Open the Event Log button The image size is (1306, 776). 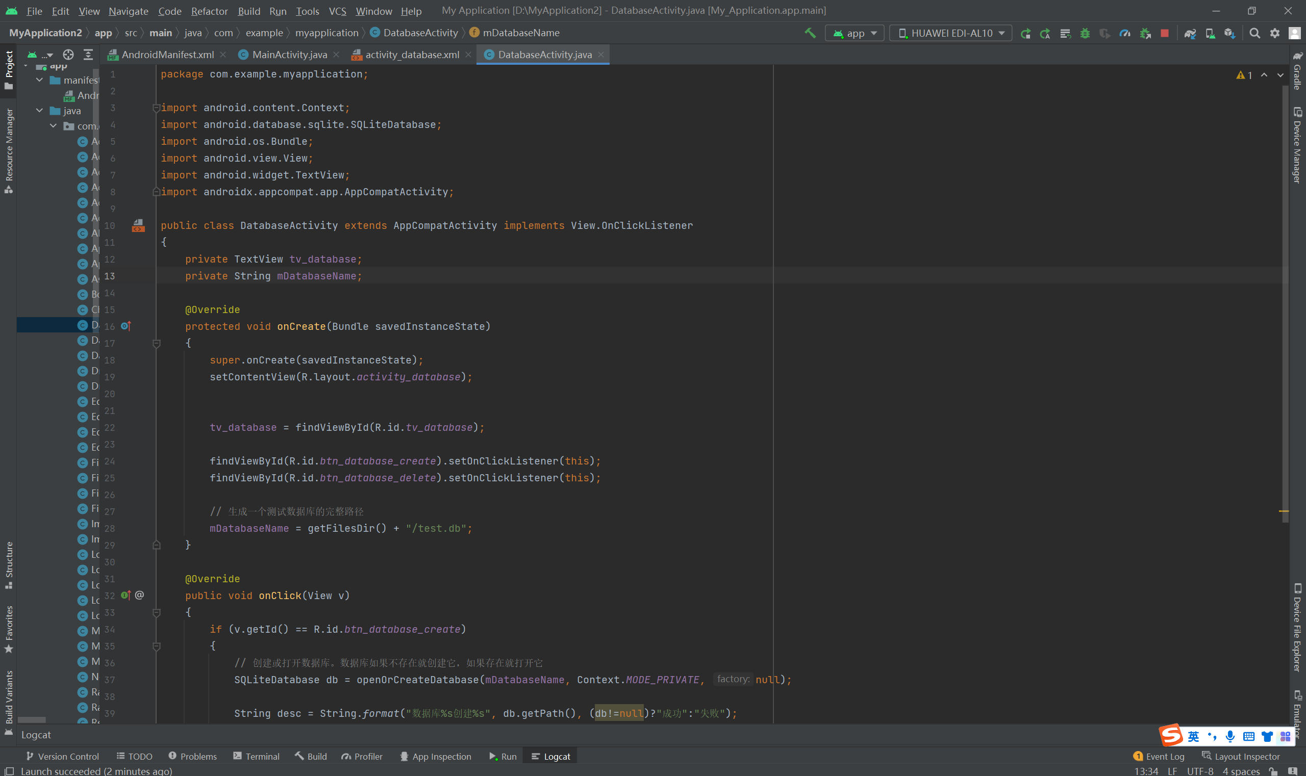pyautogui.click(x=1159, y=756)
